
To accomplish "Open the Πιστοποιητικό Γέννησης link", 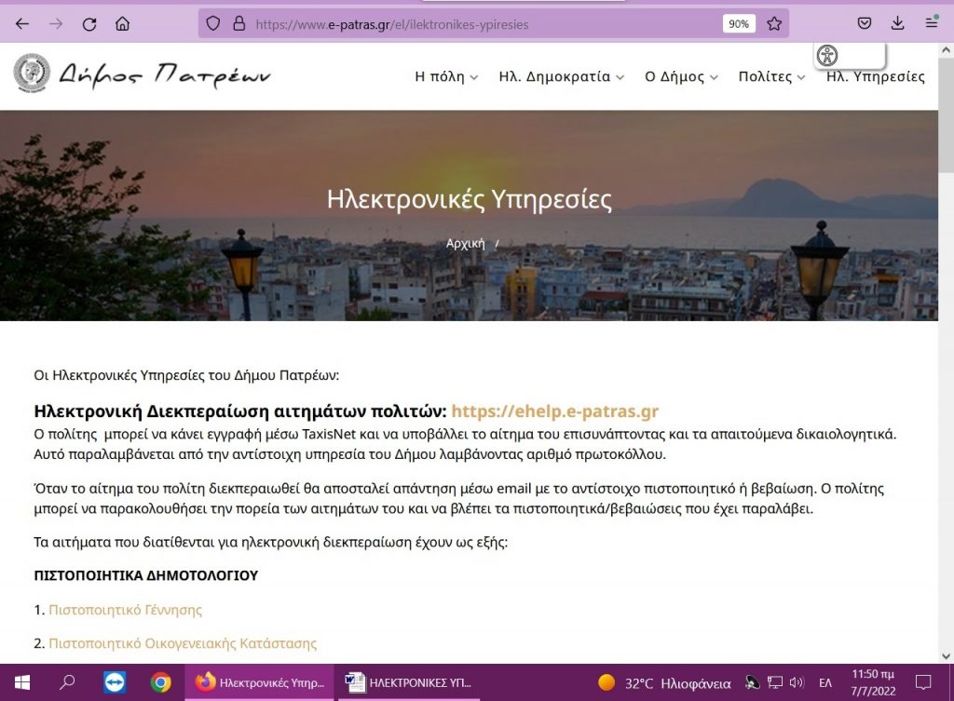I will (x=124, y=609).
